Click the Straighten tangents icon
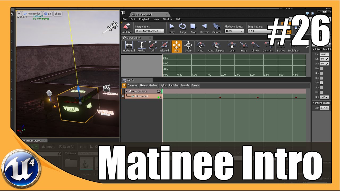The width and height of the screenshot is (340, 191). [294, 47]
